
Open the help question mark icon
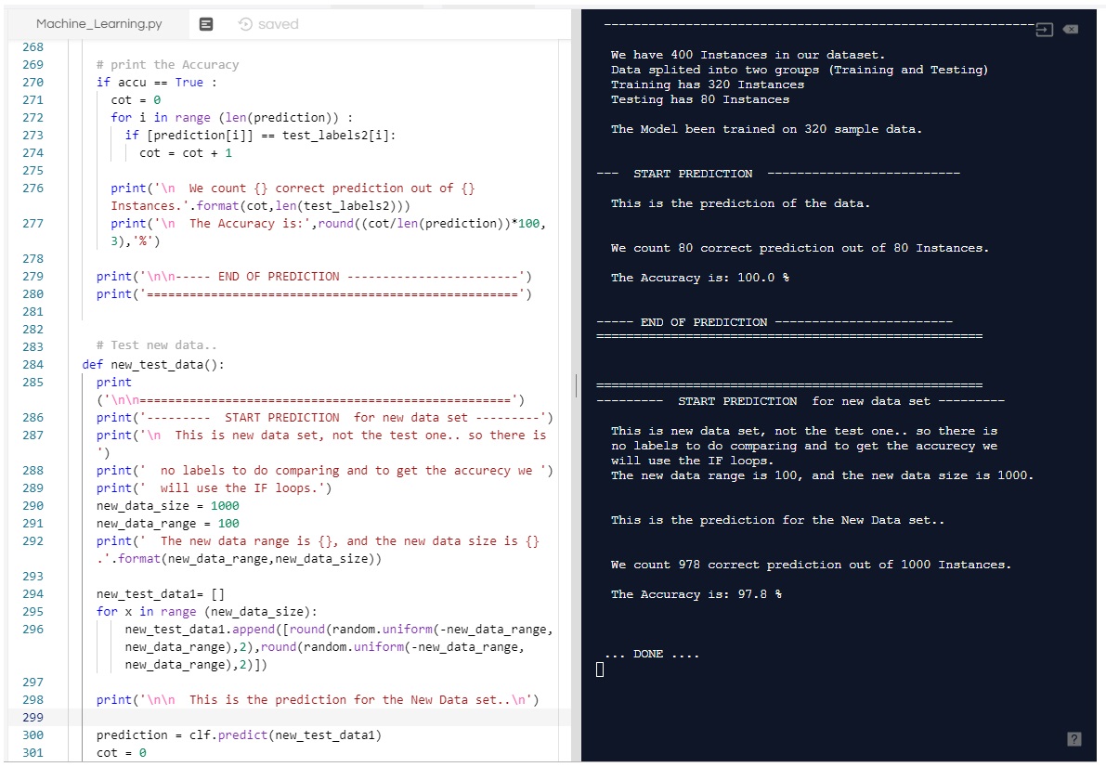(1074, 739)
